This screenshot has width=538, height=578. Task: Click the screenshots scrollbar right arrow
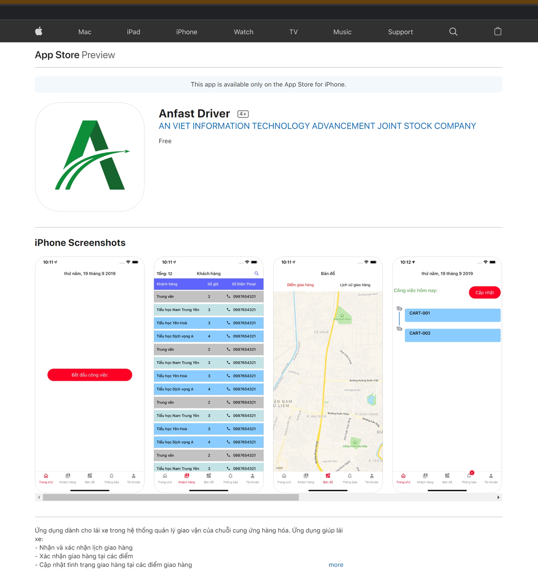point(499,498)
